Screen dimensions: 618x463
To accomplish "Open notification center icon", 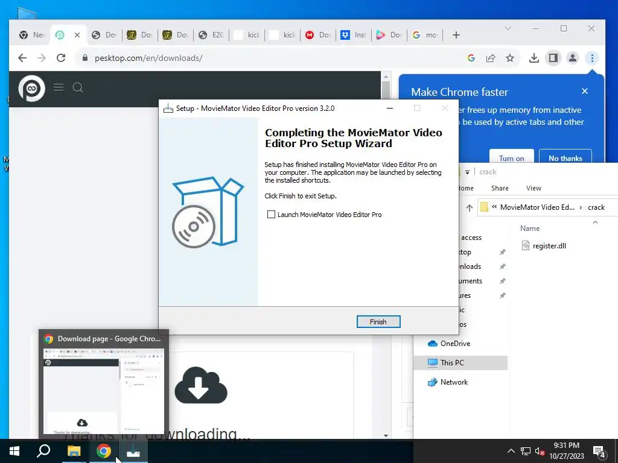I will pyautogui.click(x=599, y=452).
